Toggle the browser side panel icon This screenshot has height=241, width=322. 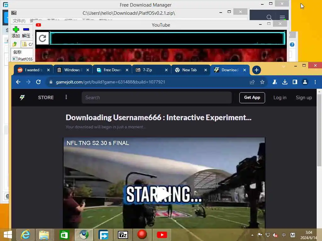click(295, 82)
